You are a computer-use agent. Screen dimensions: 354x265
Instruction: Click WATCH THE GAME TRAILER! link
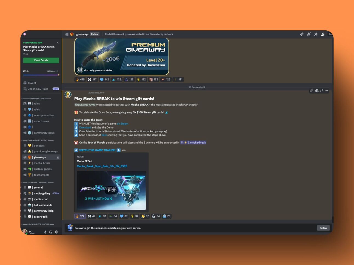tap(97, 150)
